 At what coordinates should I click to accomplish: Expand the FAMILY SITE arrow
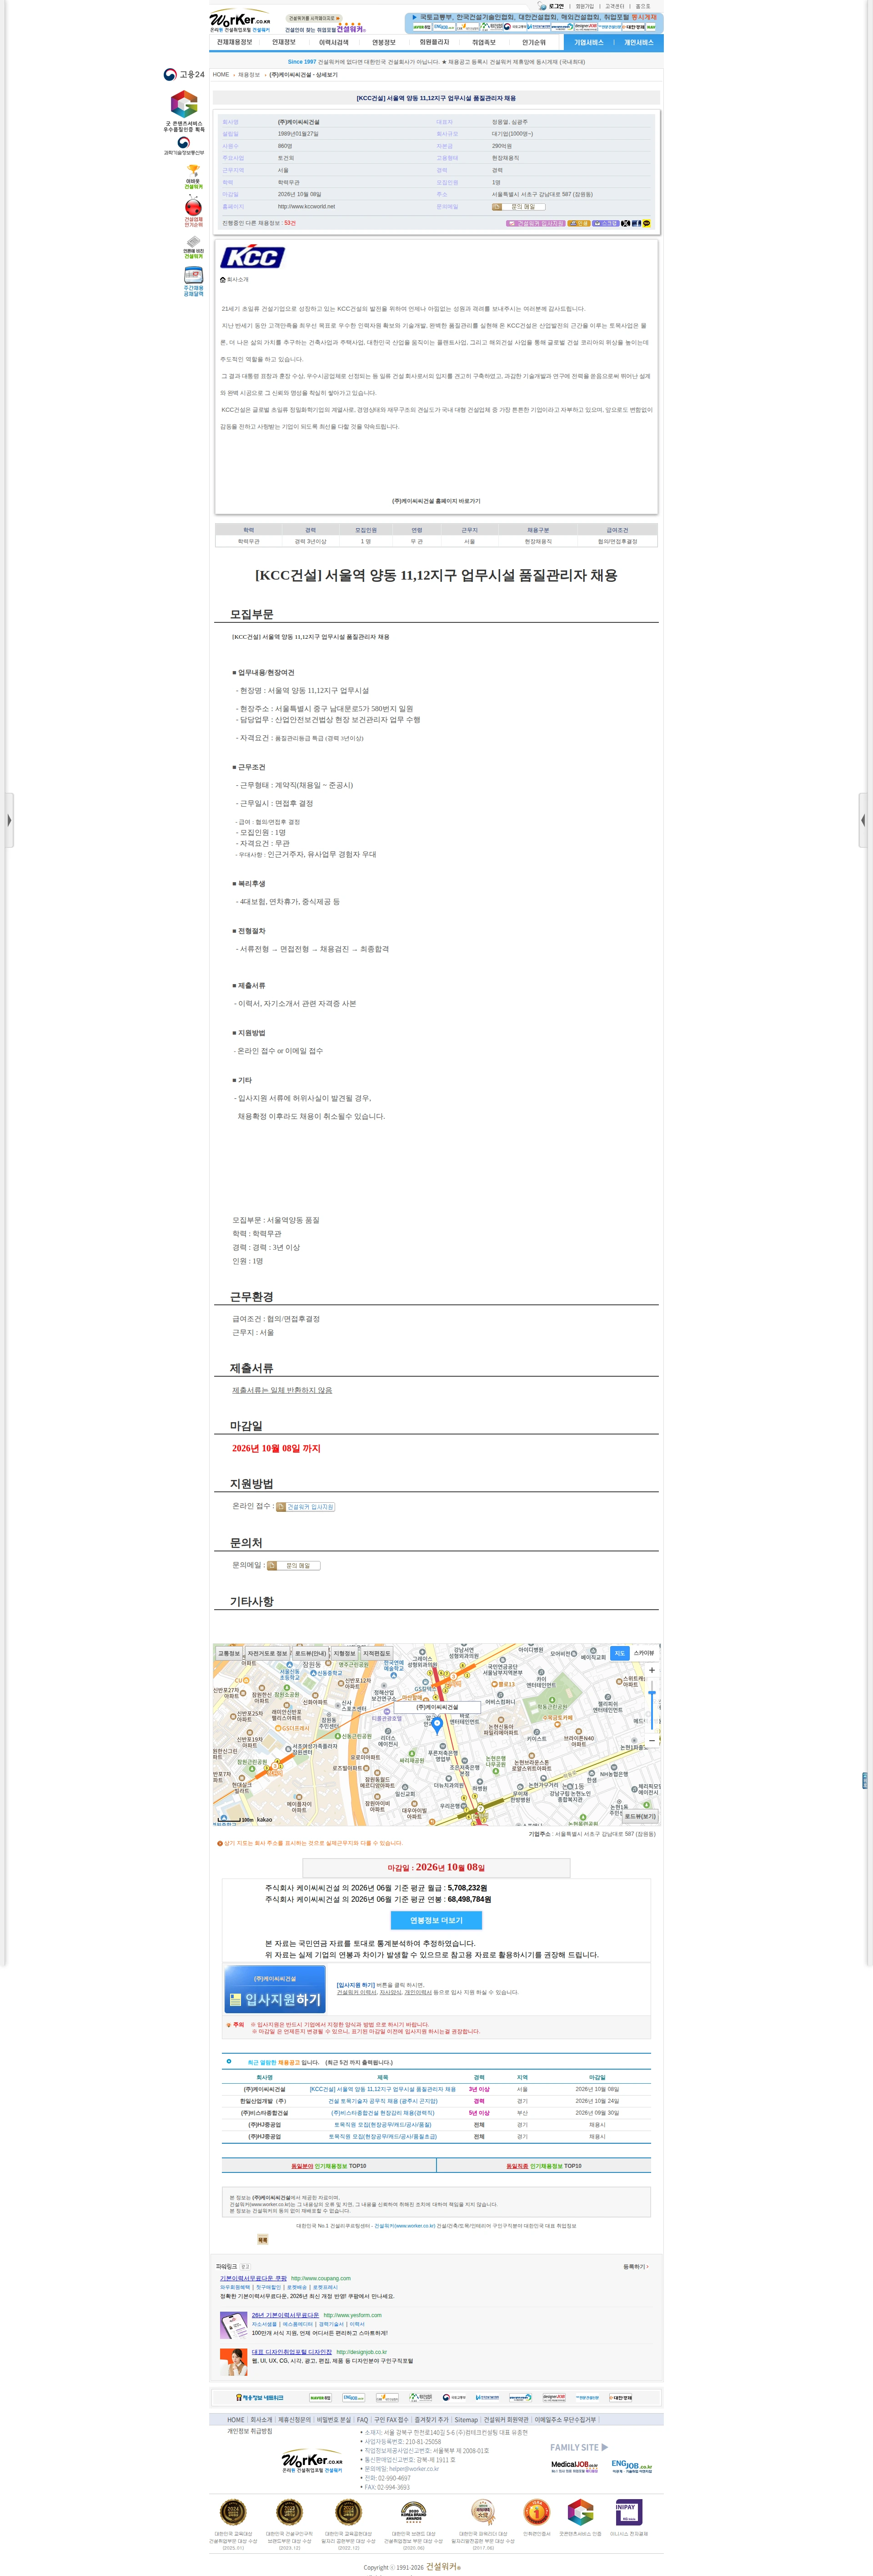(604, 2447)
